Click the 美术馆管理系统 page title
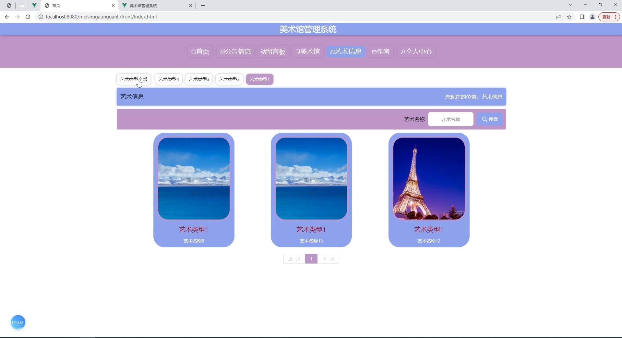This screenshot has width=622, height=338. pos(308,29)
